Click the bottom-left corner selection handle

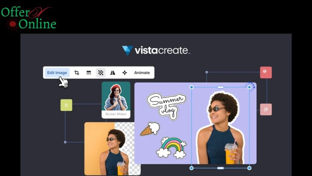(191, 168)
